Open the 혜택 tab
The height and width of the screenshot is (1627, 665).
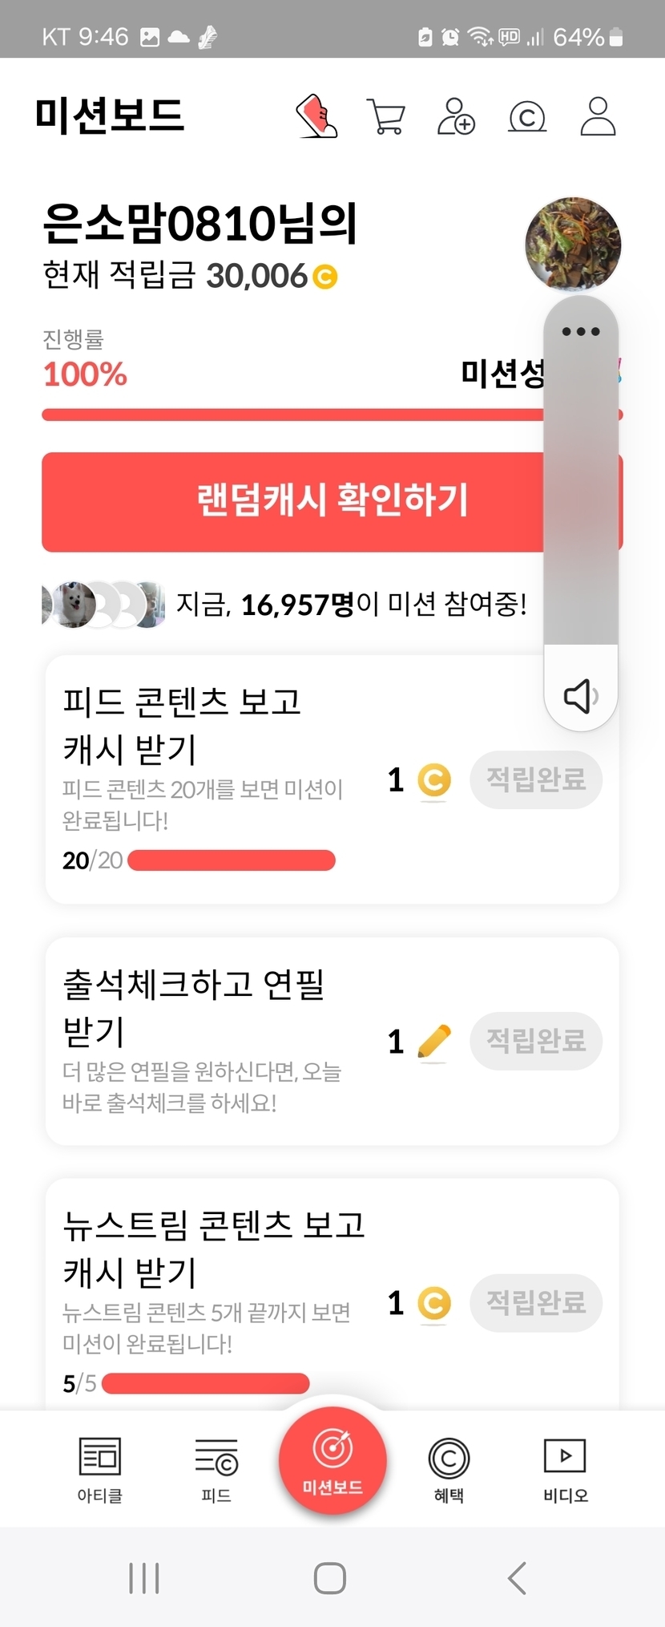(x=449, y=1469)
